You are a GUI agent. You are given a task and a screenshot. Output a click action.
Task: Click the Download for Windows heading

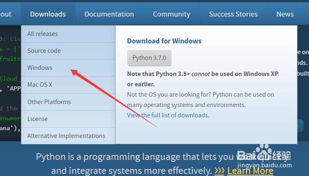pyautogui.click(x=164, y=41)
